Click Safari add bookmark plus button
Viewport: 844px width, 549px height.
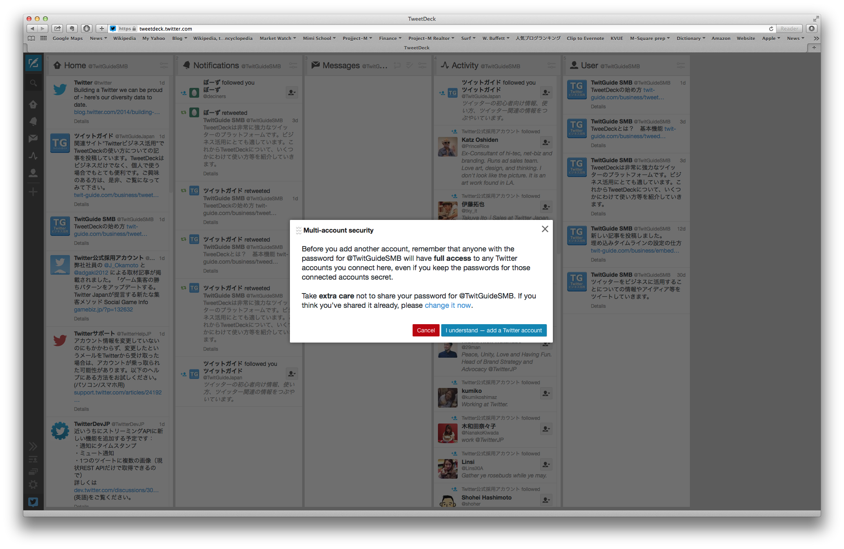[x=101, y=29]
